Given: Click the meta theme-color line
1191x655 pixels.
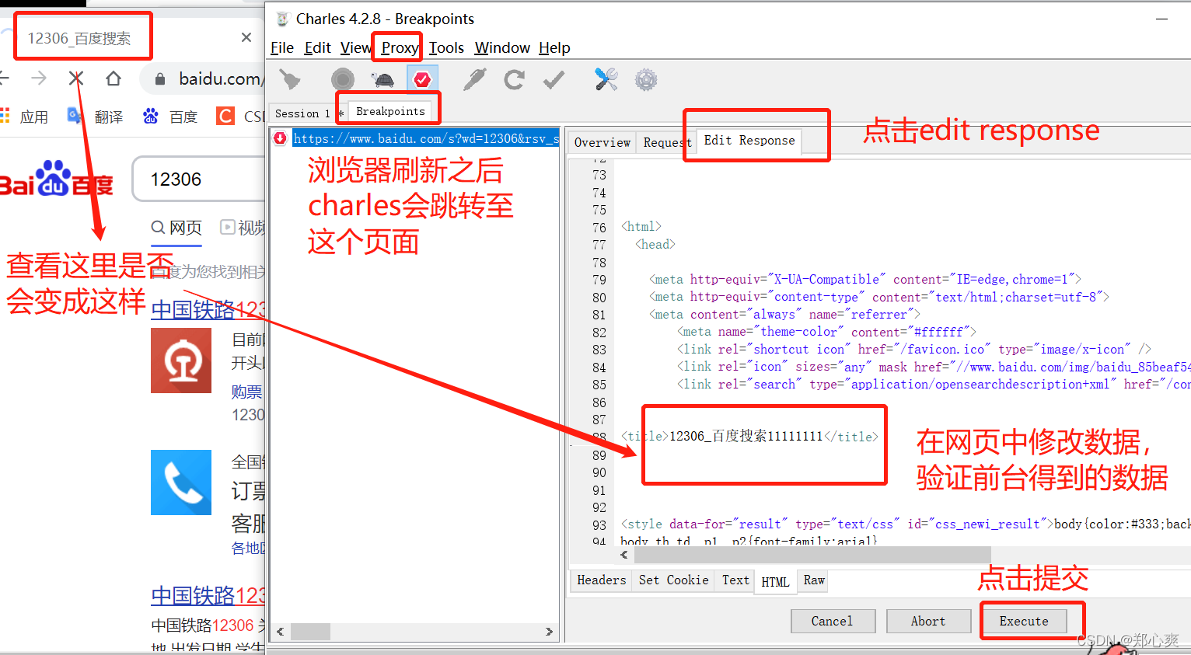Looking at the screenshot, I should 826,332.
